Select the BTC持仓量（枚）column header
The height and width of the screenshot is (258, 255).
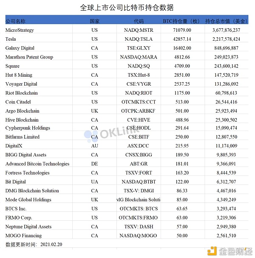(181, 21)
